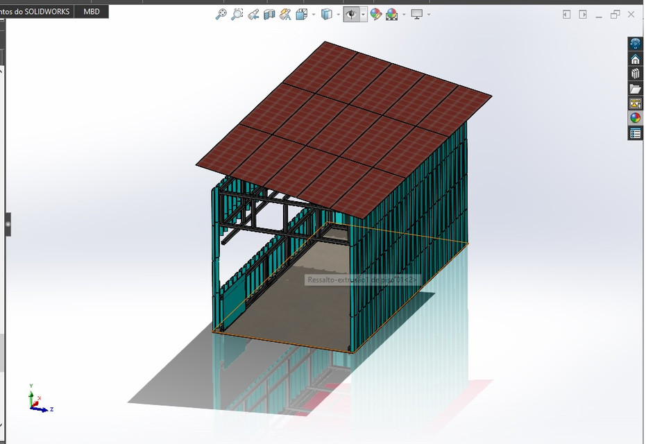Activate the Previous View tool
Screen dimensions: 646x444
pyautogui.click(x=253, y=13)
